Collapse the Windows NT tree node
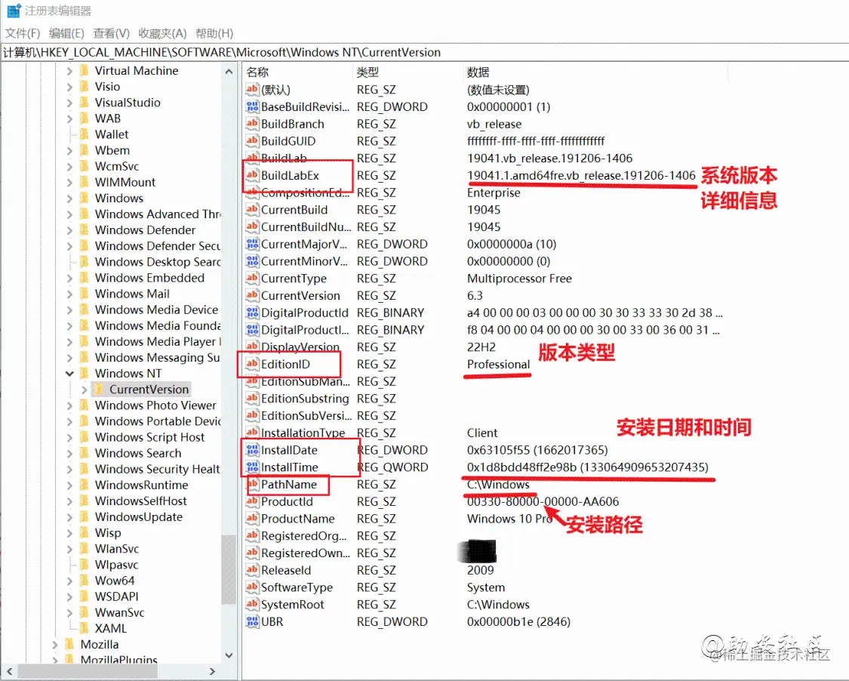This screenshot has width=849, height=681. (x=69, y=373)
